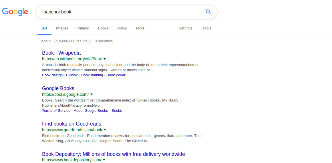Open the About Google Books sitelink

click(x=91, y=110)
